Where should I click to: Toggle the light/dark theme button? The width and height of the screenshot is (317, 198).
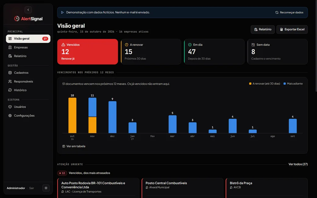pos(46,188)
